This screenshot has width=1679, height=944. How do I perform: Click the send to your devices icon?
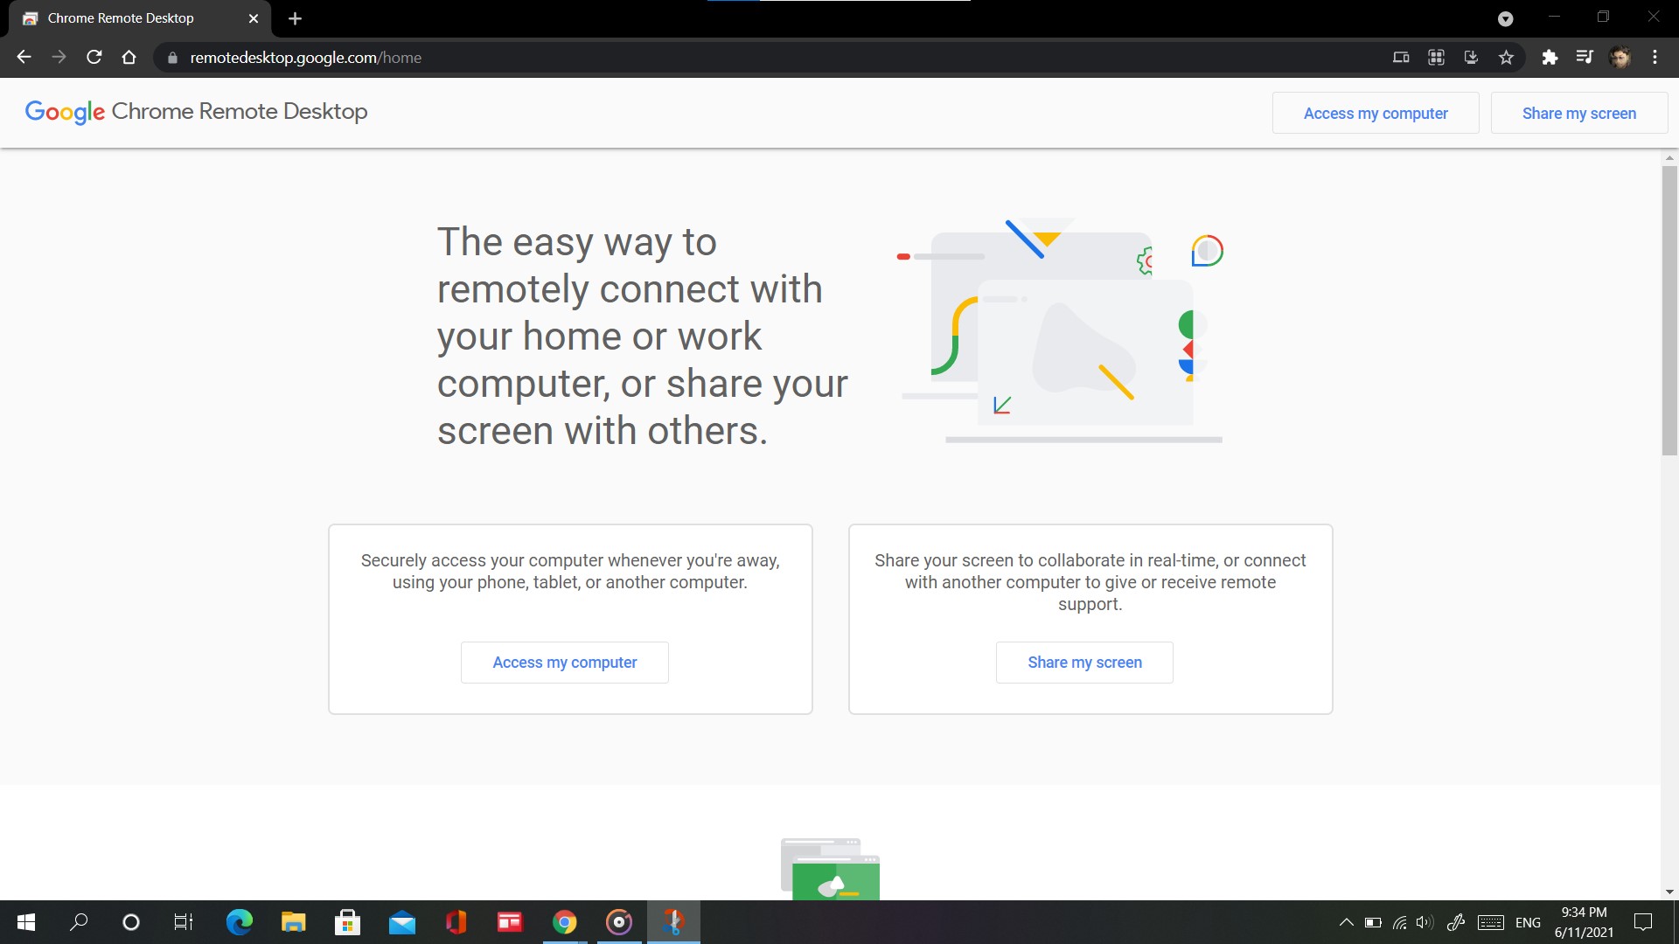[x=1401, y=58]
